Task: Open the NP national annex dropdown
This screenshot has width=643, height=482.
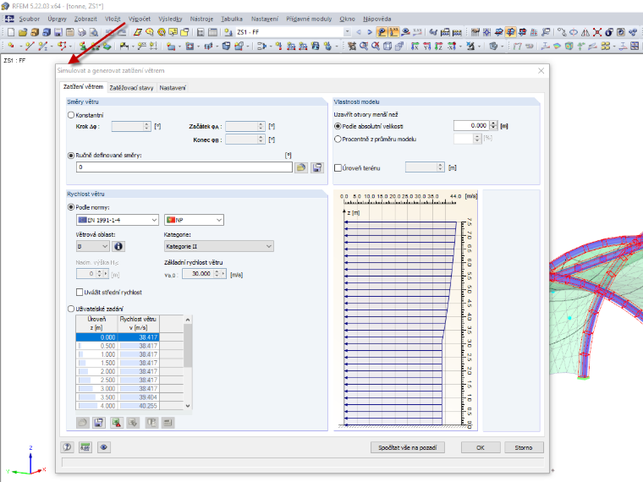Action: point(194,220)
